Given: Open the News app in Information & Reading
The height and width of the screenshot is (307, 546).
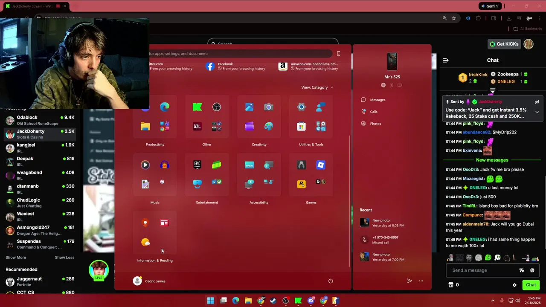Looking at the screenshot, I should pos(165,223).
